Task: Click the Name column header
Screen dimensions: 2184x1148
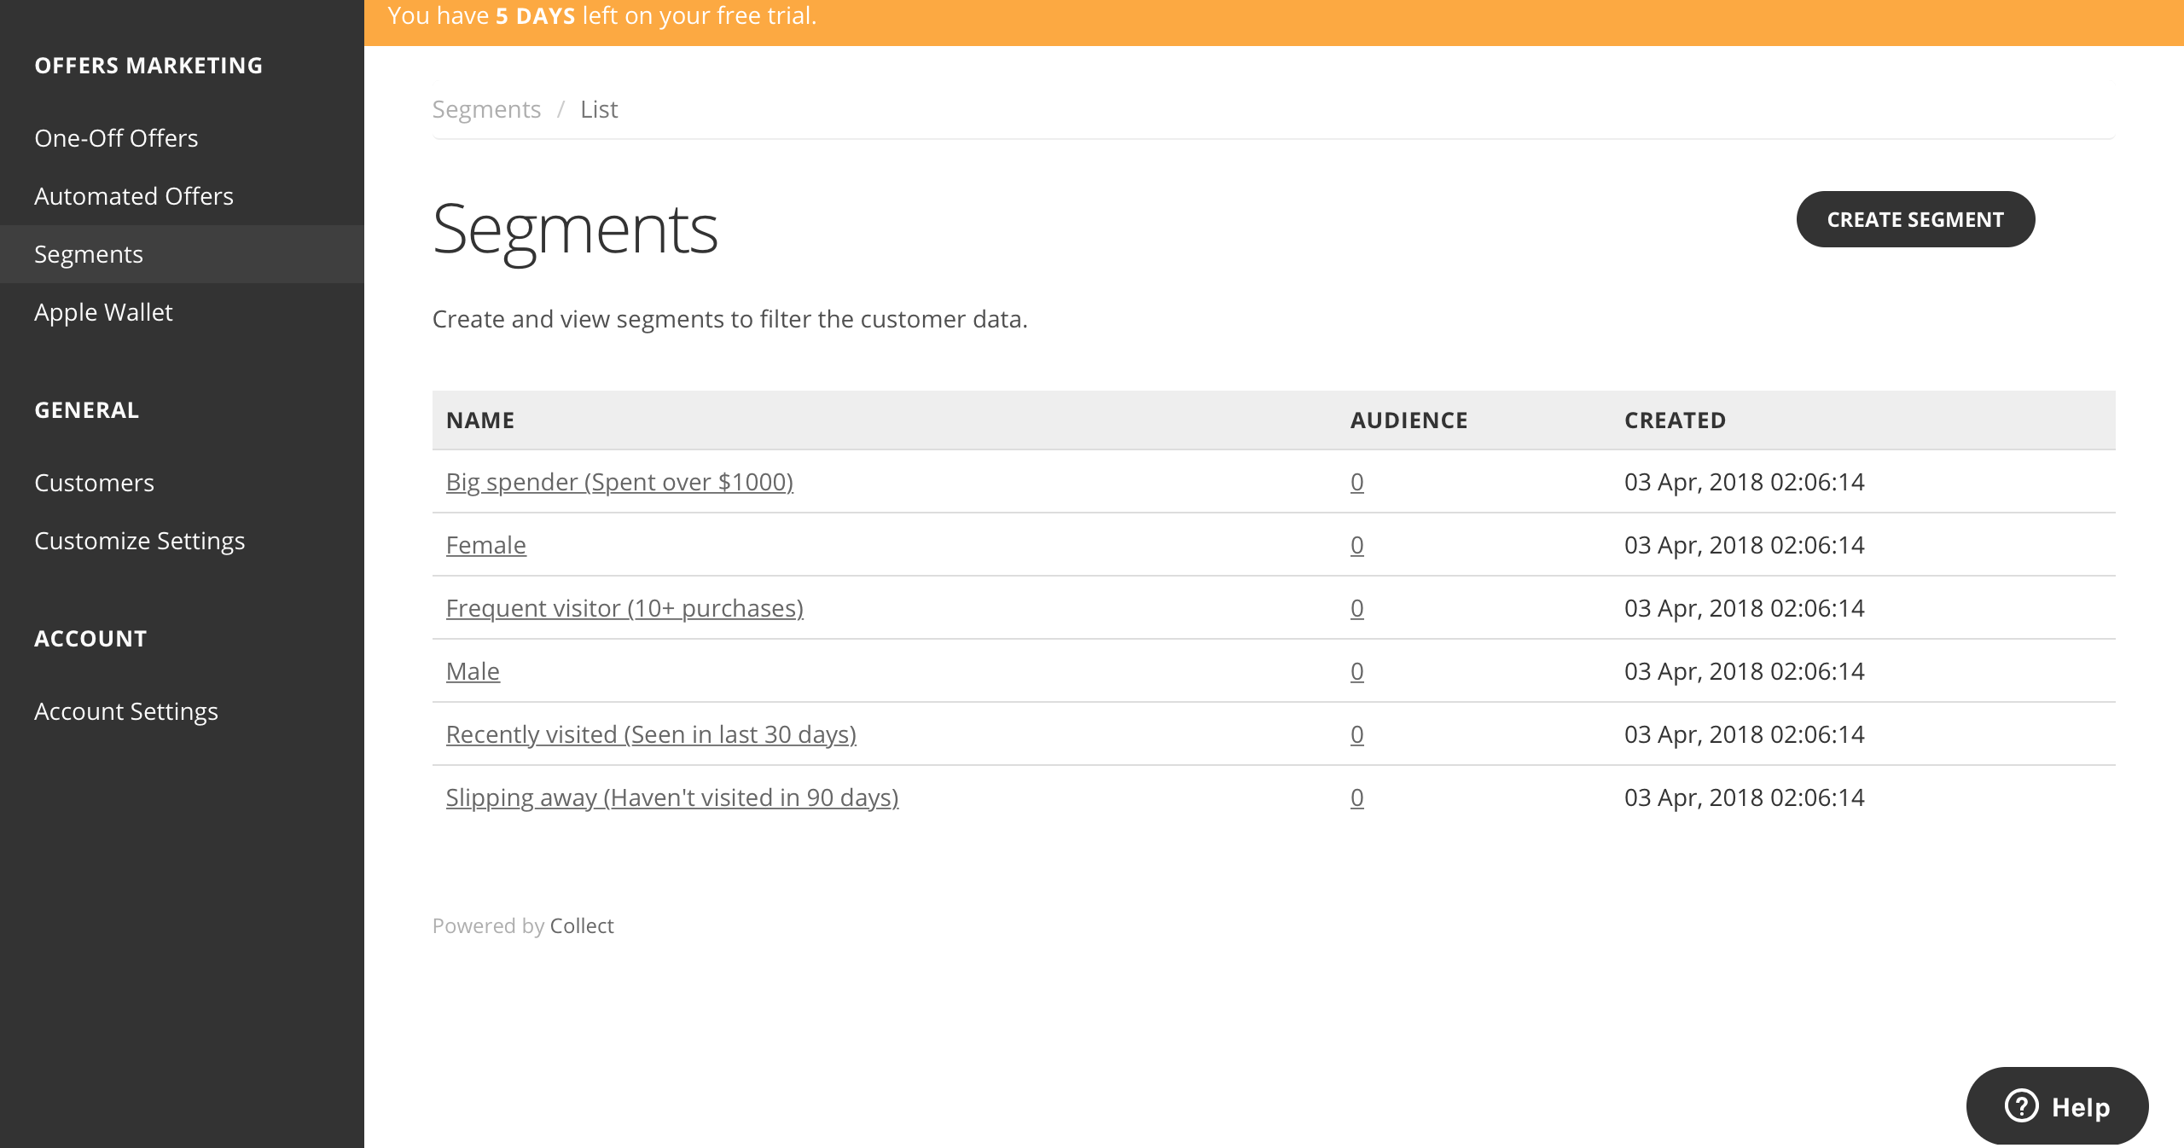Action: pos(480,420)
